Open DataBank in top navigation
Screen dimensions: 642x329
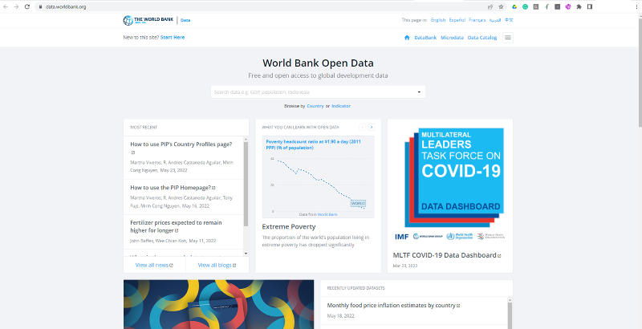(x=425, y=38)
